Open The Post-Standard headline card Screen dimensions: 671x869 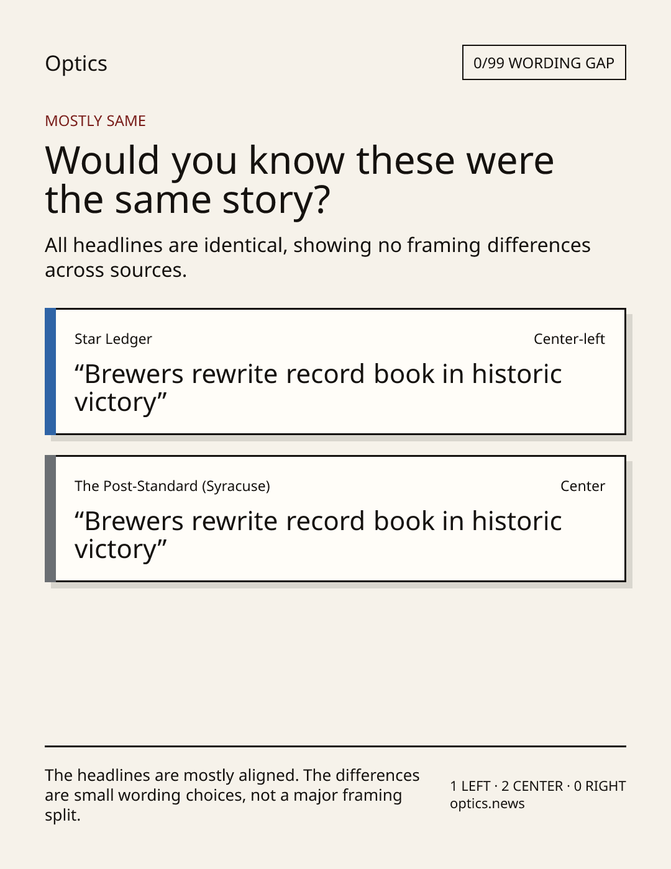(335, 518)
